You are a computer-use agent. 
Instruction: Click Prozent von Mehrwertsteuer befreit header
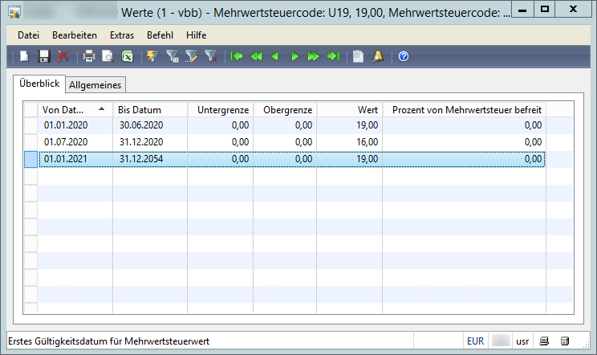click(464, 110)
